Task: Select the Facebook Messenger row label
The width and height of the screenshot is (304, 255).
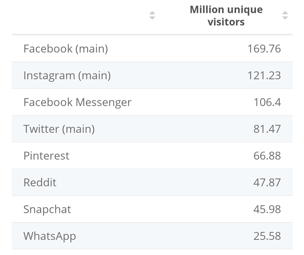Action: [78, 102]
